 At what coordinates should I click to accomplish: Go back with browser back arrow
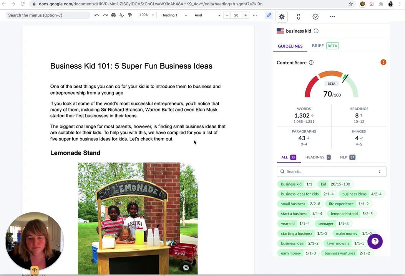click(4, 4)
